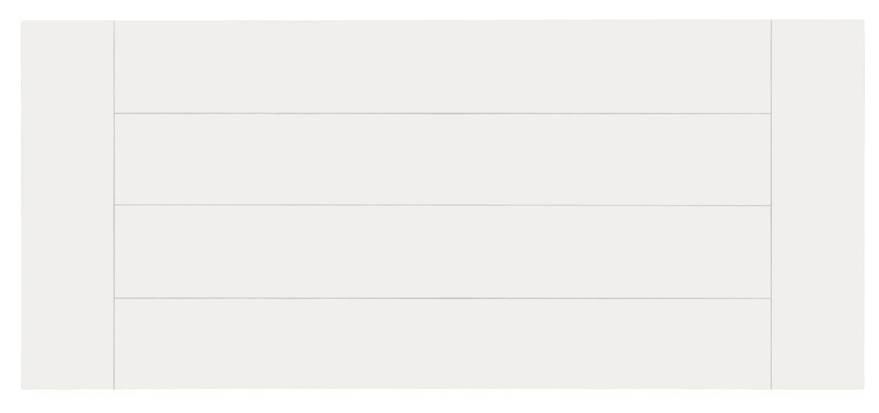Click the left vertical groove line

click(x=114, y=205)
